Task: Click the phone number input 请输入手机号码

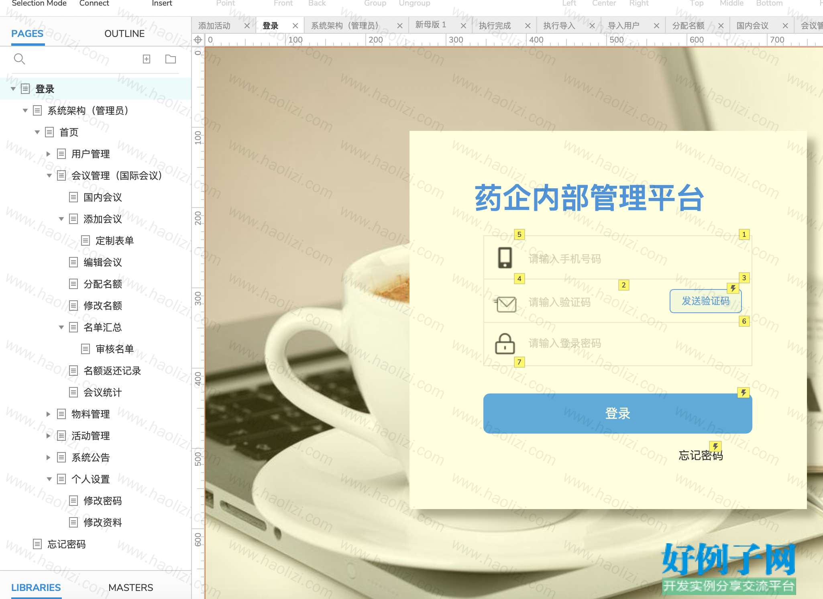Action: [617, 258]
